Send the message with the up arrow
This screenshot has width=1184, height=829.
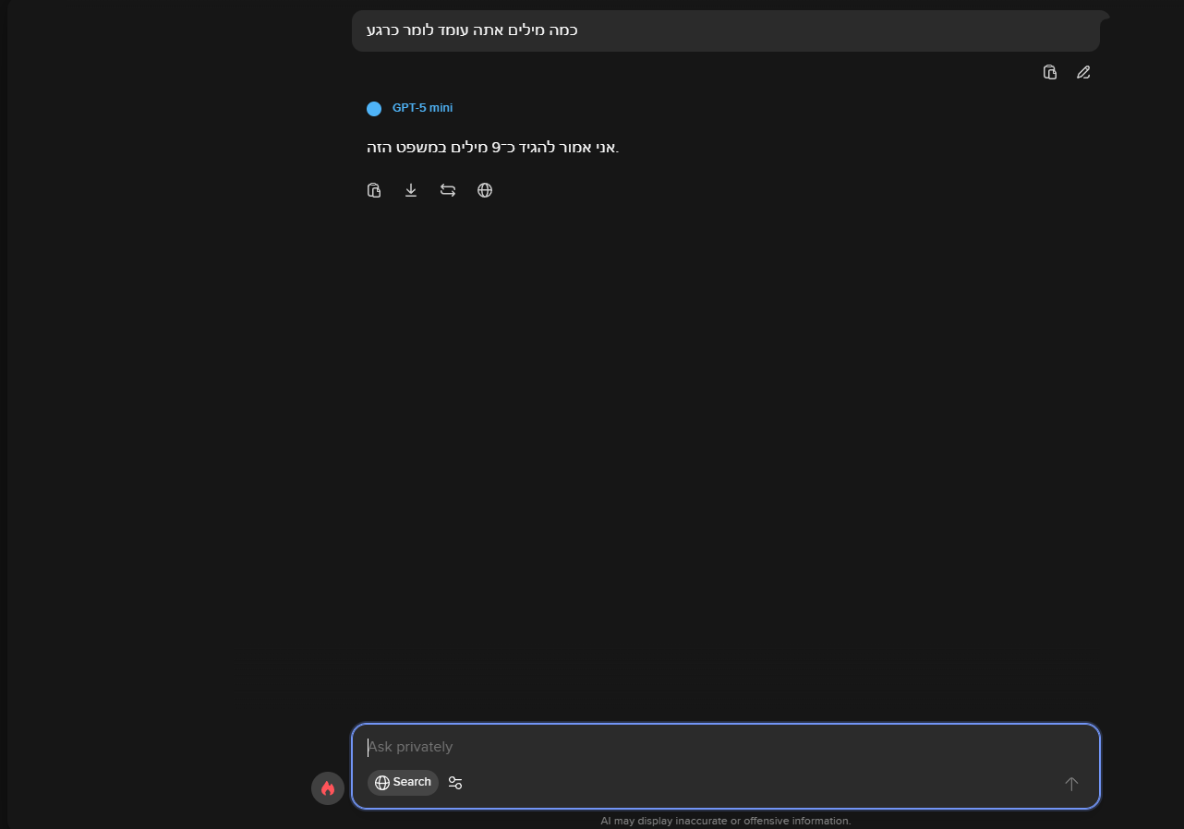pyautogui.click(x=1071, y=783)
